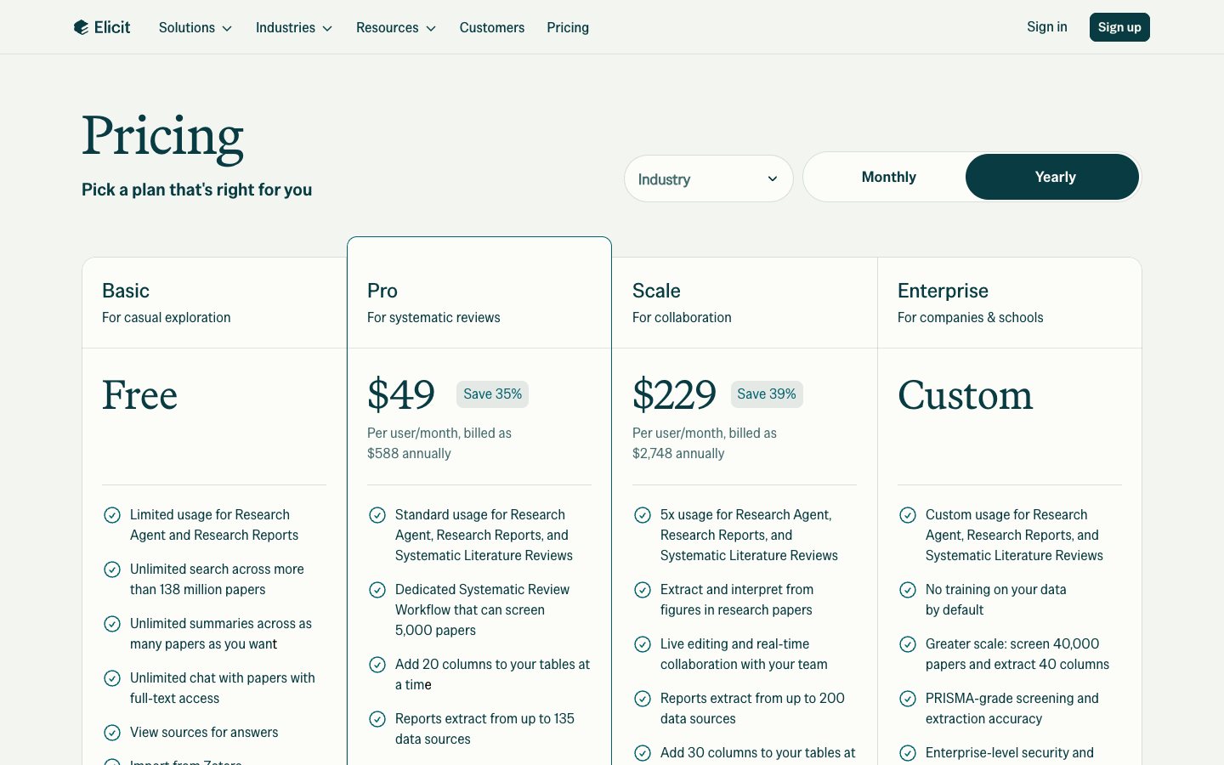Click checkmark icon beside 'Dedicated Systematic Review'

377,590
